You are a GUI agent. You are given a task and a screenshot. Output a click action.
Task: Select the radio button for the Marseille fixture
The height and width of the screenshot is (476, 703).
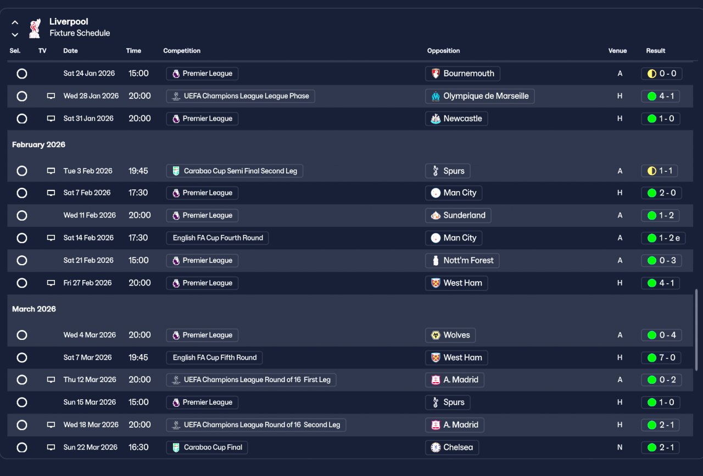22,96
